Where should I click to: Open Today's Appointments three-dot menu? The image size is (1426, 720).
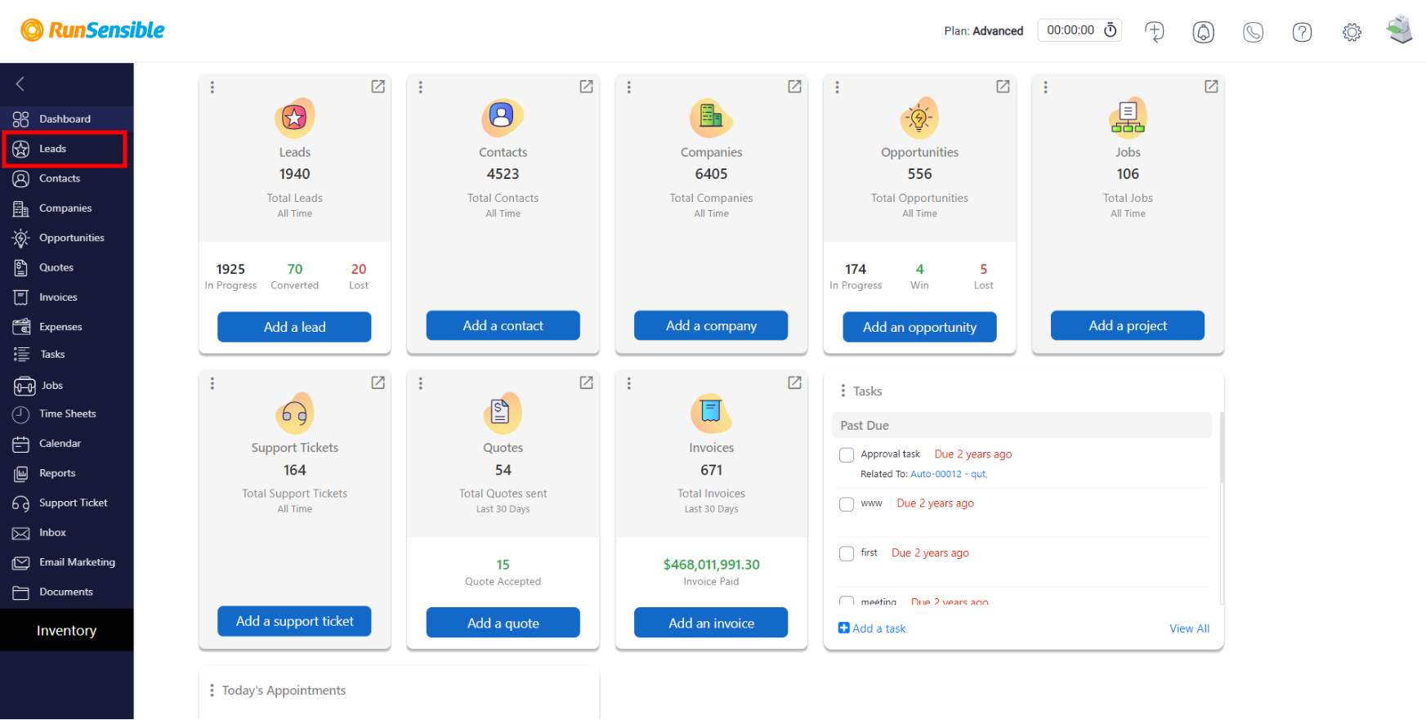tap(212, 691)
